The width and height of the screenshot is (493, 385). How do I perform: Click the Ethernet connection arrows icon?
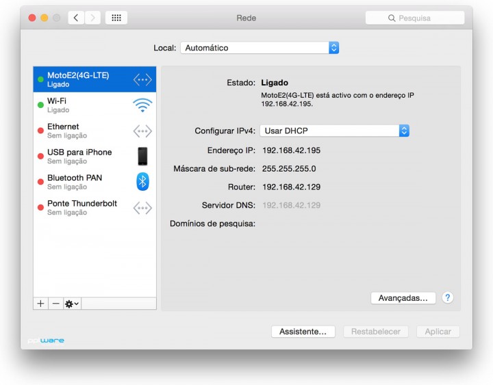pos(142,131)
